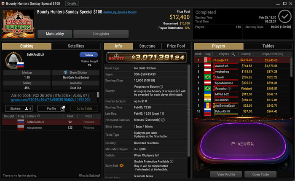Screen dimensions: 295x181
Task: Click BaNkRoLlSuX hooded avatar
Action: pos(13,61)
